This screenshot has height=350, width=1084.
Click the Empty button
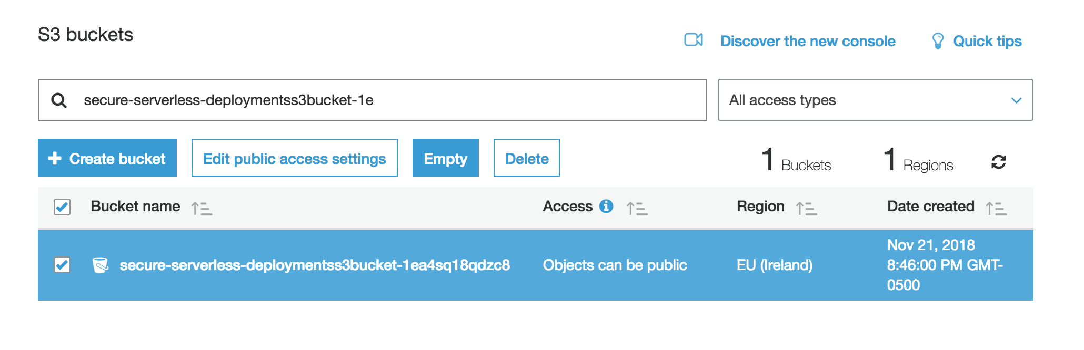pyautogui.click(x=446, y=158)
